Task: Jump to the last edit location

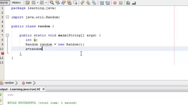Action: click(28, 3)
